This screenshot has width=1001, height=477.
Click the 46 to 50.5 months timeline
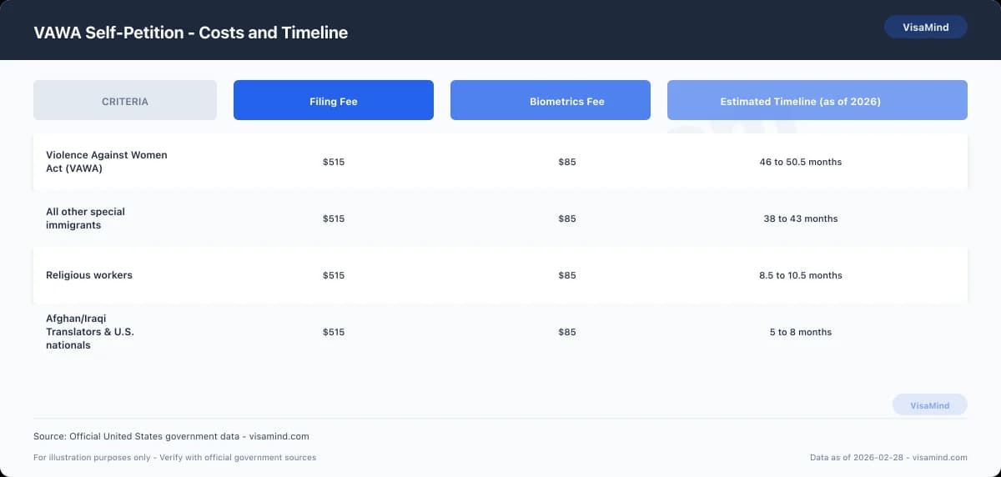pyautogui.click(x=800, y=162)
